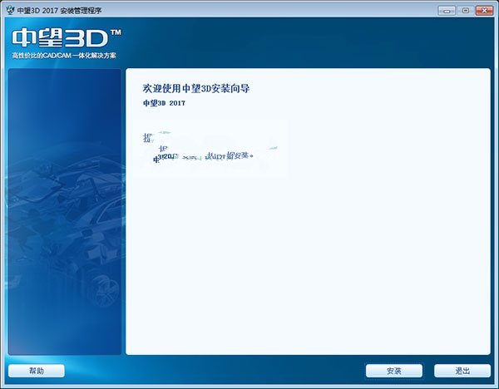499x389 pixels.
Task: Close the installer window
Action: [484, 11]
